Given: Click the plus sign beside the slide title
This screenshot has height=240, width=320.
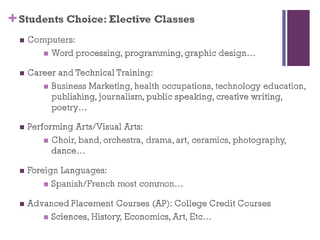Looking at the screenshot, I should point(12,18).
